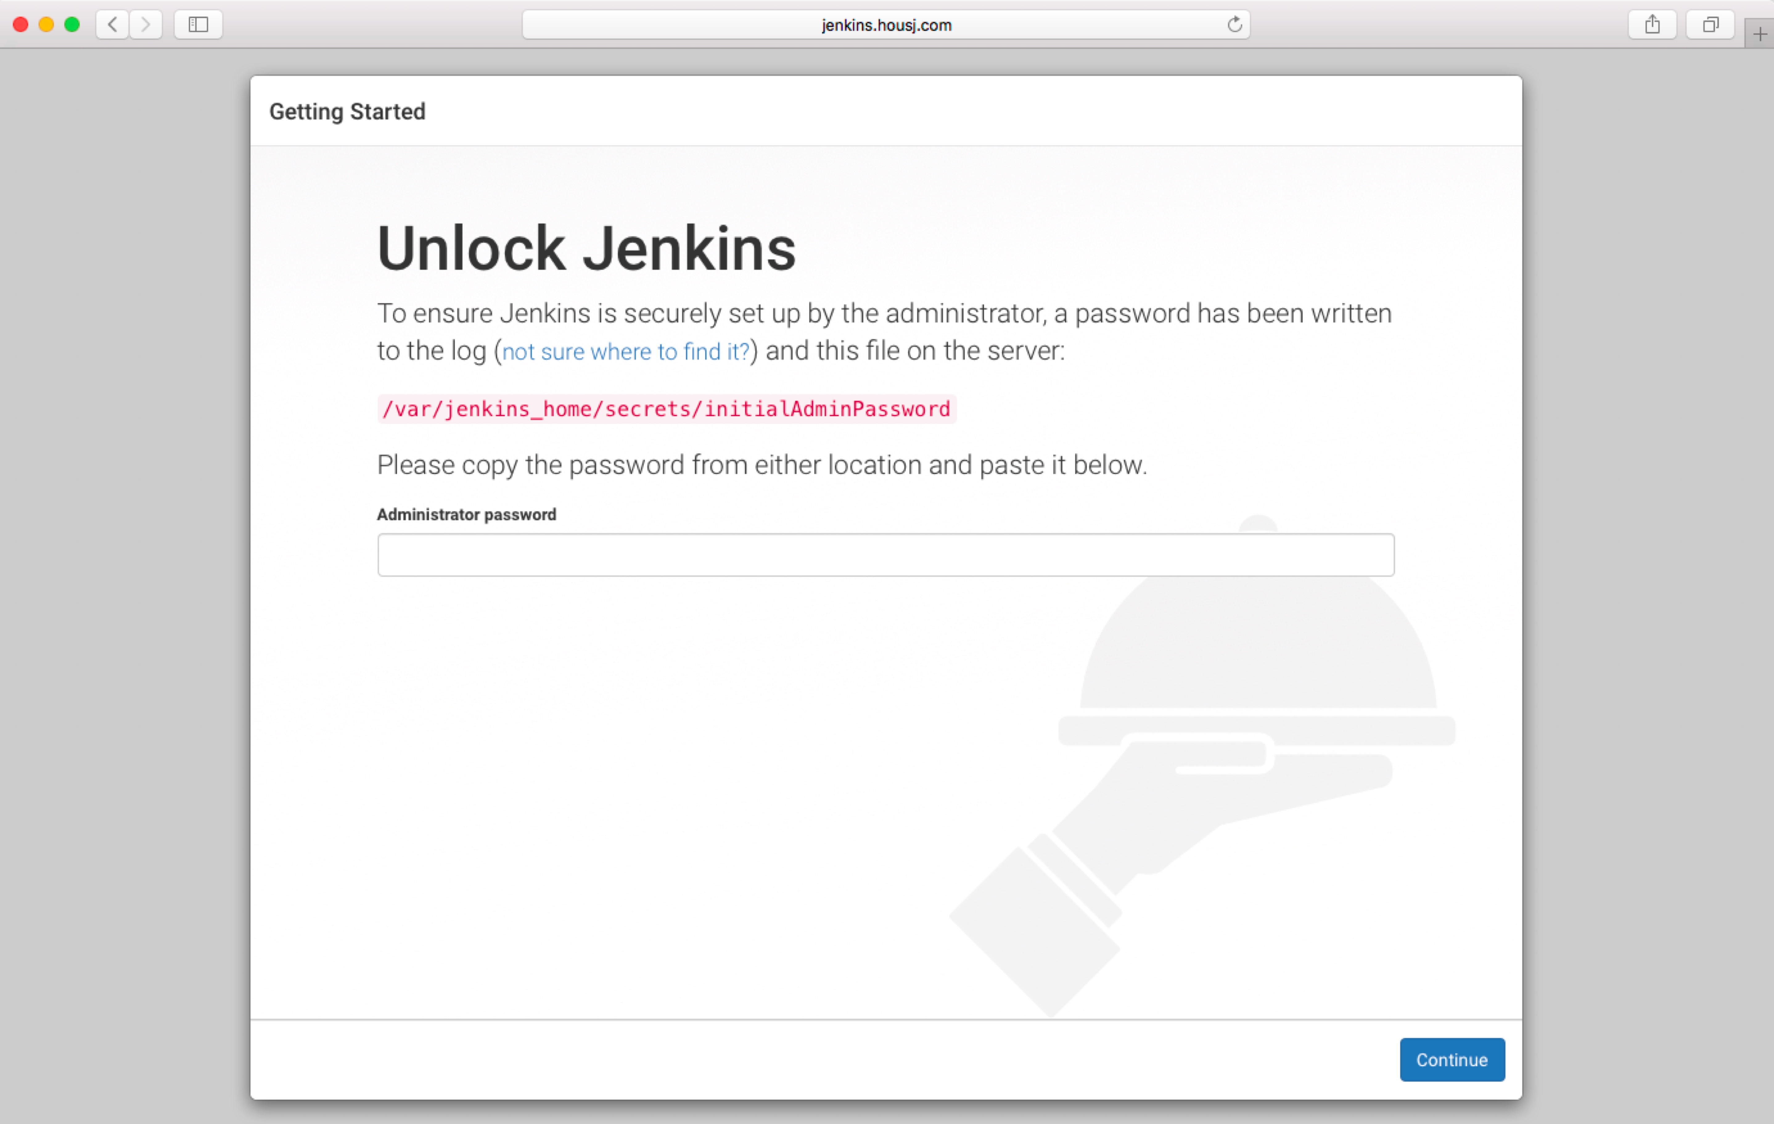Click the Unlock Jenkins heading
Image resolution: width=1774 pixels, height=1124 pixels.
[x=586, y=248]
